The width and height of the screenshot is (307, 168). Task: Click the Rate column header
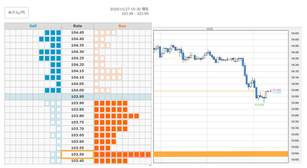[x=77, y=26]
